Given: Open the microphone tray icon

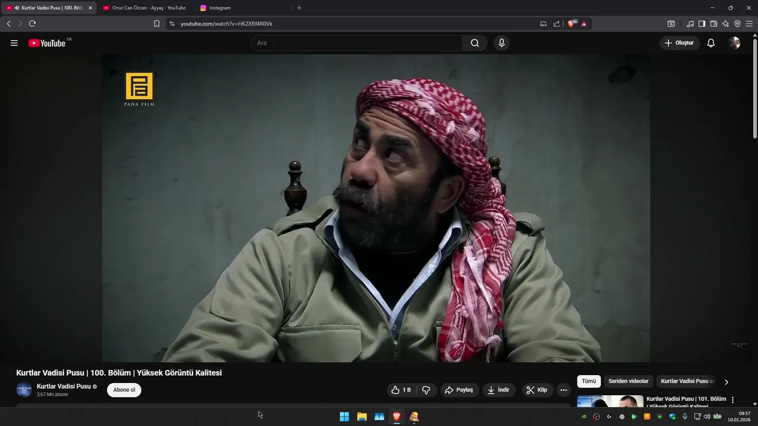Looking at the screenshot, I should 685,417.
